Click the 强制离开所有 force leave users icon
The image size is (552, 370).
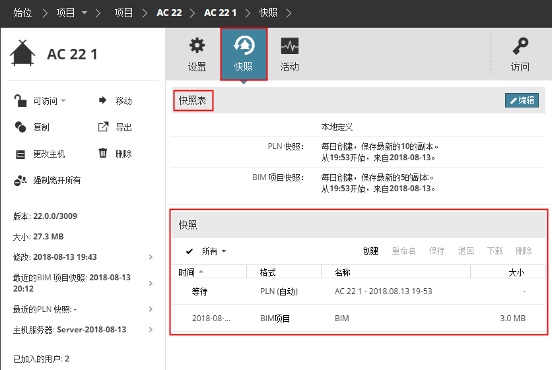20,181
